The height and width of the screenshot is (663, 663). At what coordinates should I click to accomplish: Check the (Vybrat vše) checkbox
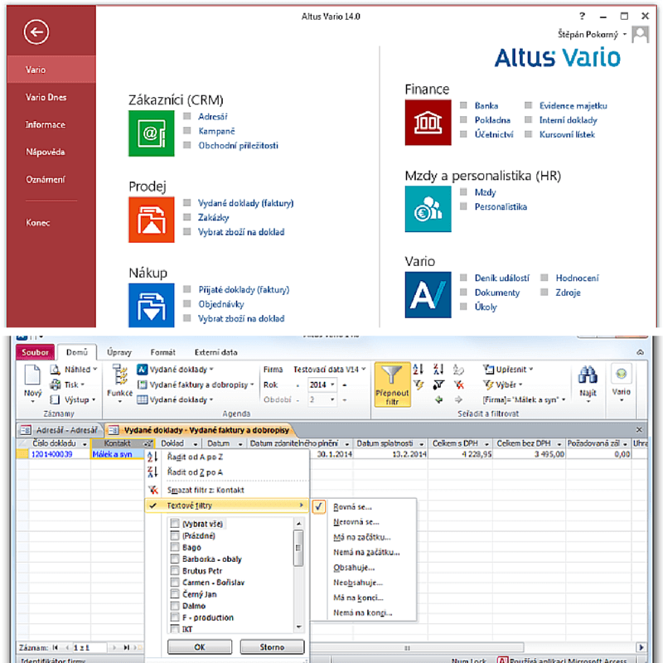tap(175, 524)
